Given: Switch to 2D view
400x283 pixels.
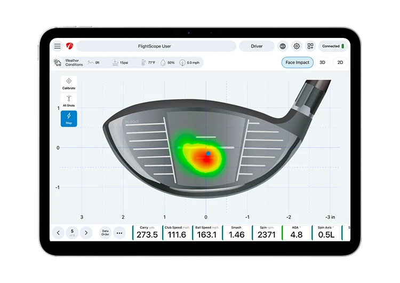Looking at the screenshot, I should tap(340, 62).
